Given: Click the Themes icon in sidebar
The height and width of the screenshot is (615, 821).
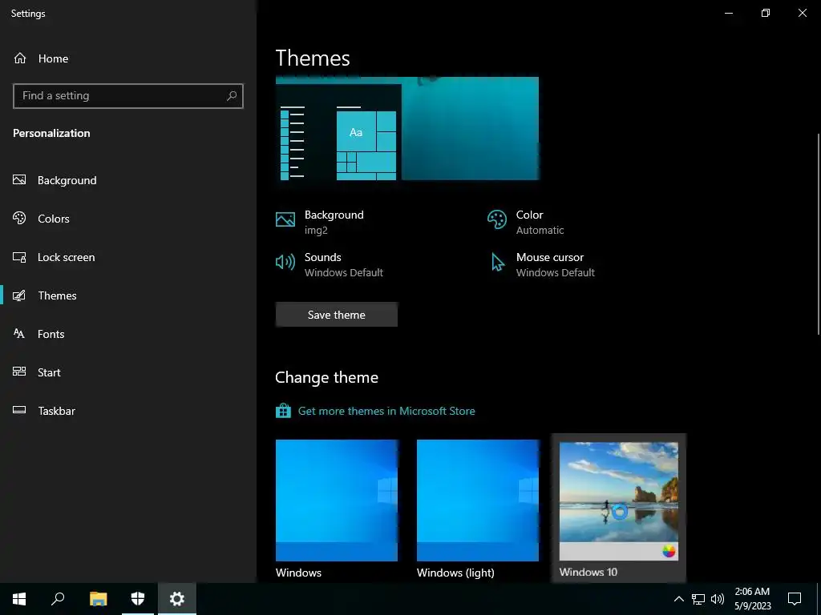Looking at the screenshot, I should coord(19,295).
